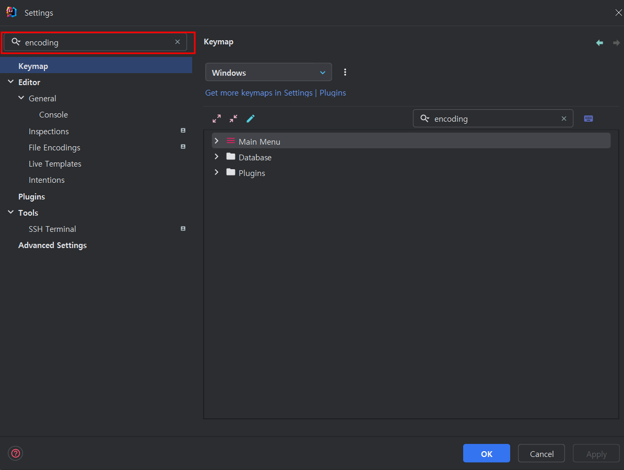
Task: Open the keymap three-dot options menu
Action: 345,72
